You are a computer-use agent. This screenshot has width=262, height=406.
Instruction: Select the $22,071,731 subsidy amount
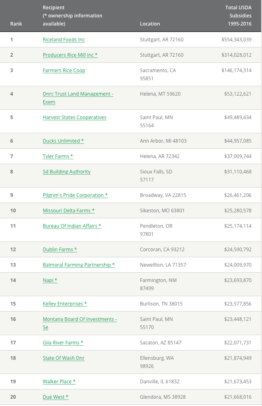[238, 342]
